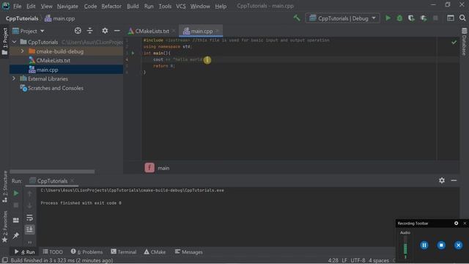469x264 pixels.
Task: Click the Profile run icon in toolbar
Action: click(x=424, y=18)
